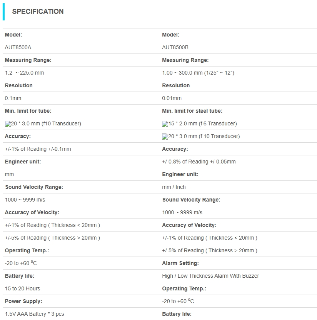Screen dimensions: 317x320
Task: Click the 0.01mm resolution value
Action: pyautogui.click(x=172, y=98)
